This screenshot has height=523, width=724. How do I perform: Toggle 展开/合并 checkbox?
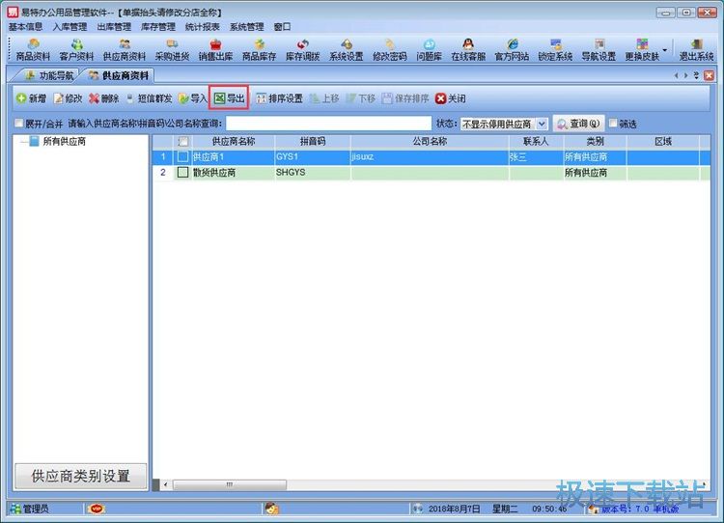tap(18, 124)
